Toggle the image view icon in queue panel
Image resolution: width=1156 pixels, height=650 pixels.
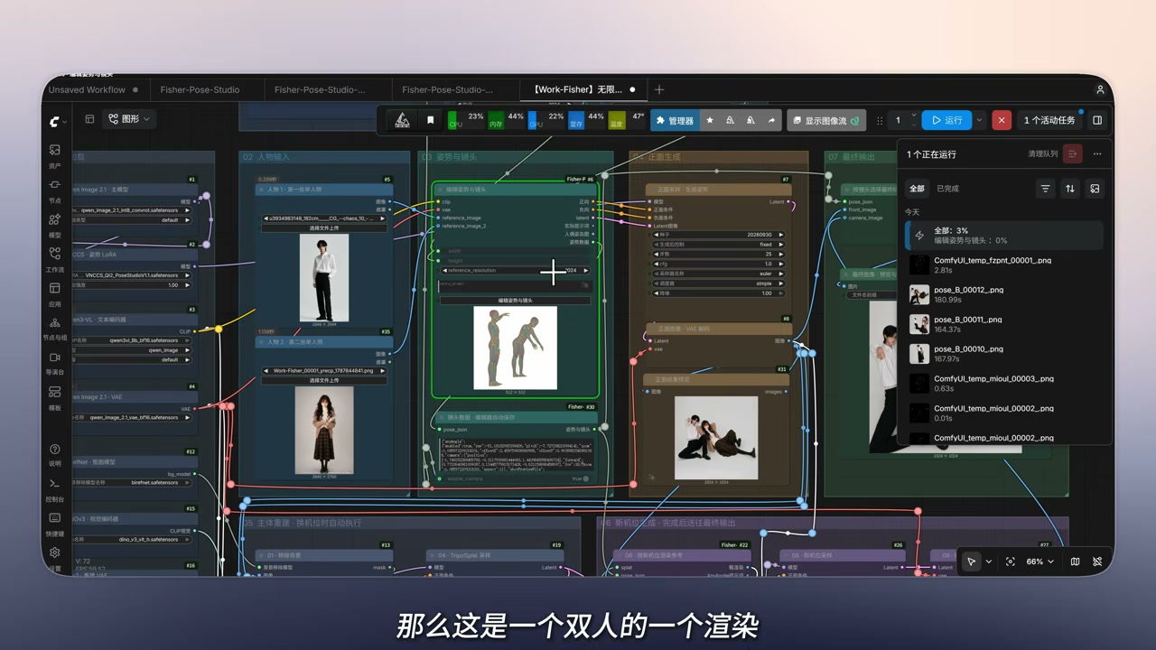point(1095,189)
